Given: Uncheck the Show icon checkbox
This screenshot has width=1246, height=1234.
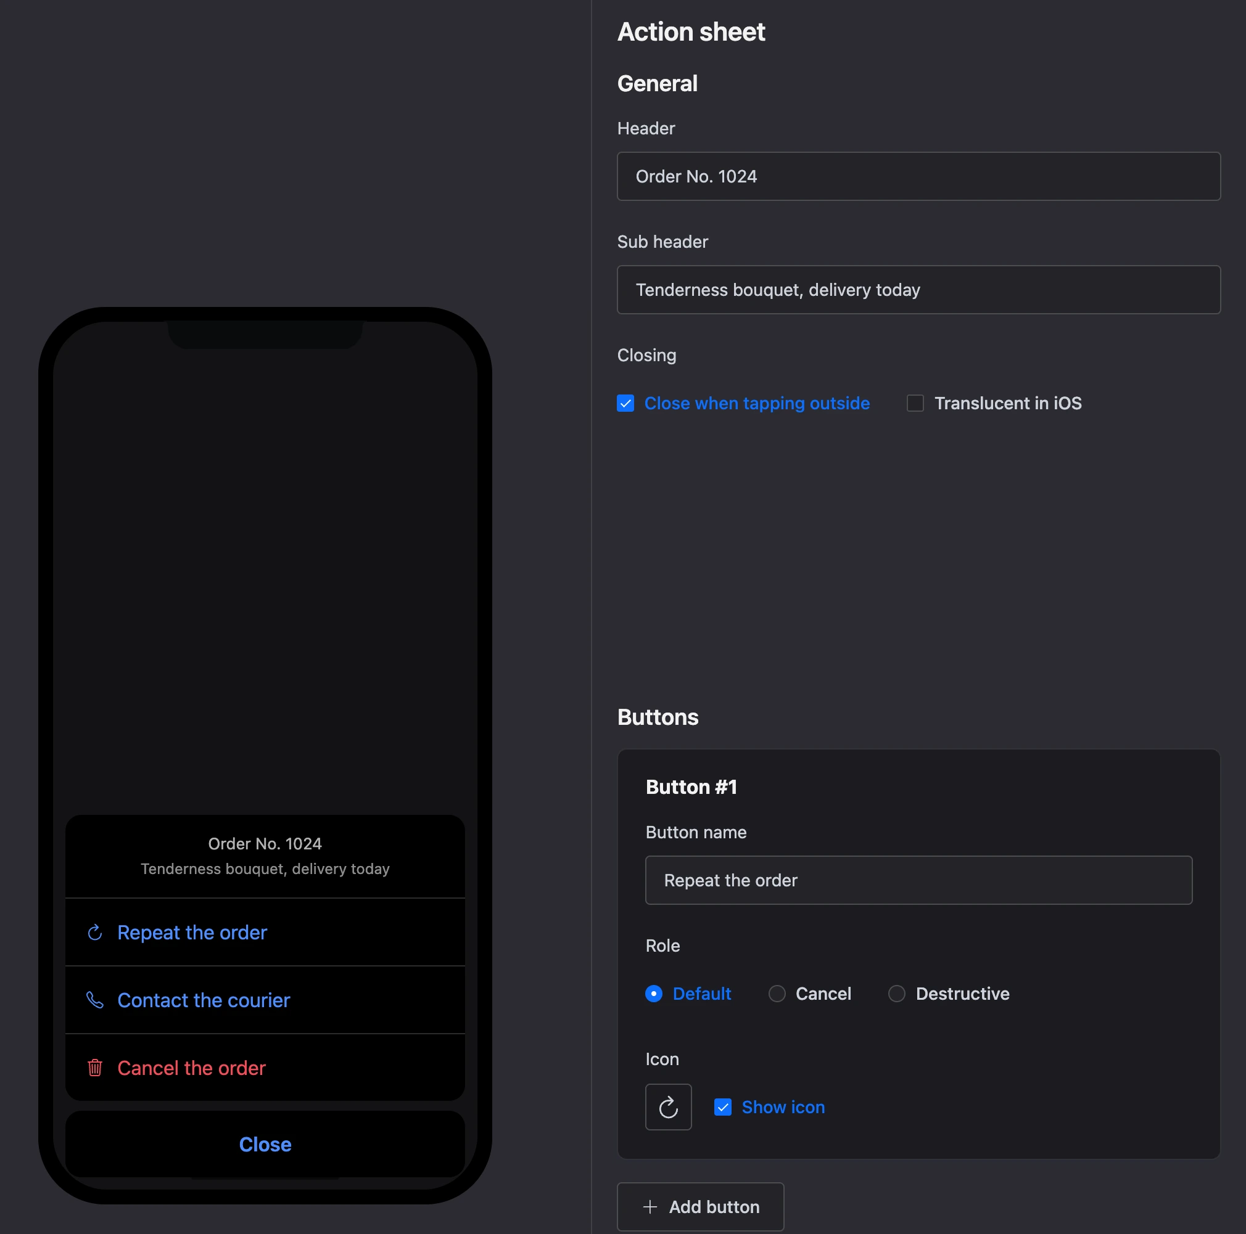Looking at the screenshot, I should (x=723, y=1107).
